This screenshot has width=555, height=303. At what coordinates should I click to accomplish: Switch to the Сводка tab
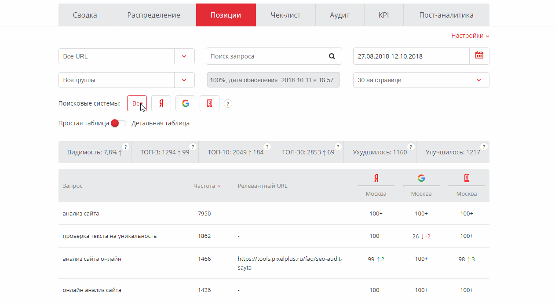tap(85, 15)
